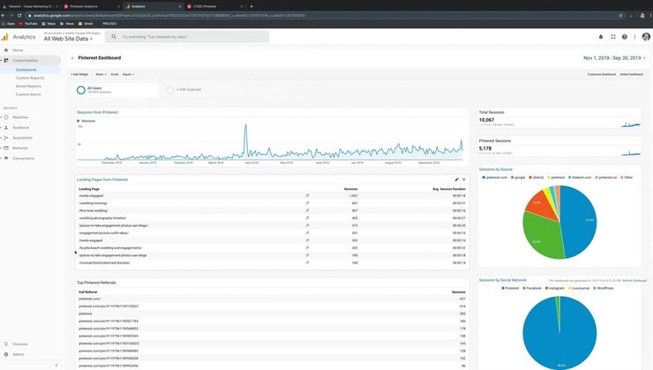This screenshot has width=653, height=370.
Task: Open the Share dropdown
Action: 101,74
